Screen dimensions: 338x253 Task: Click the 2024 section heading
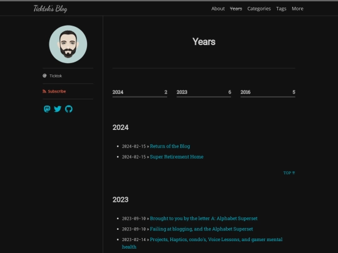pos(120,127)
